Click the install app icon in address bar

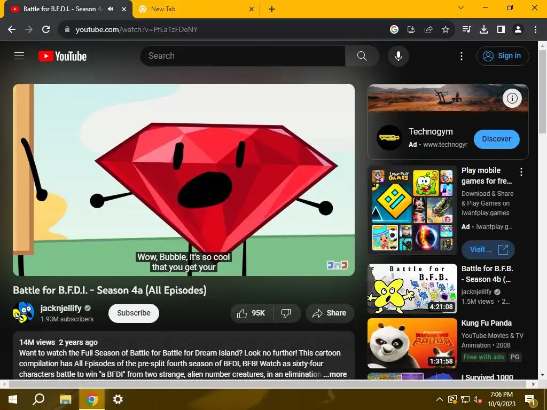[x=411, y=30]
